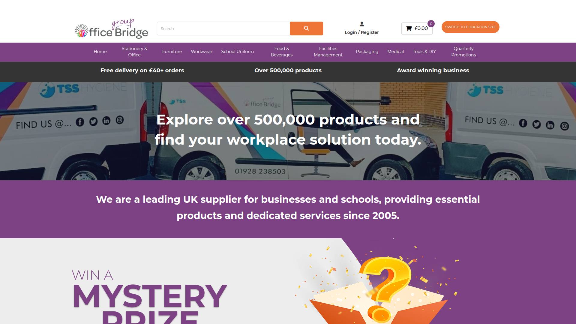This screenshot has height=324, width=576.
Task: Go to Quarterly Promotions
Action: [463, 52]
